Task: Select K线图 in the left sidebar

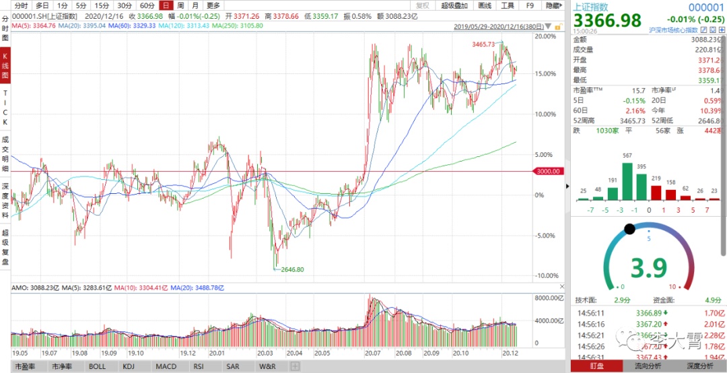Action: tap(5, 65)
